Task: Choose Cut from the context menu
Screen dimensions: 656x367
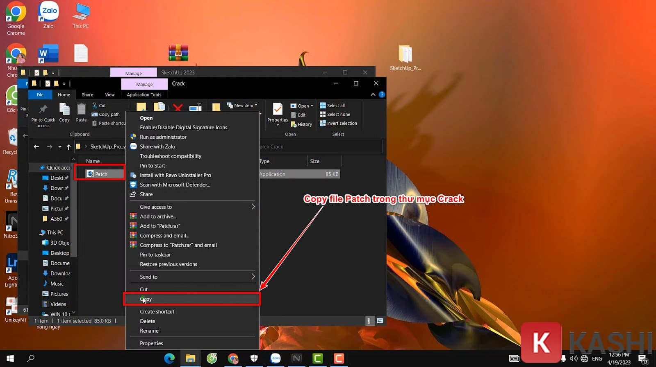Action: [192, 289]
